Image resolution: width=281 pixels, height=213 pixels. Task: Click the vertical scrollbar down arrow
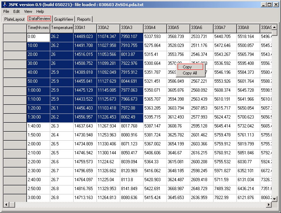click(x=275, y=199)
